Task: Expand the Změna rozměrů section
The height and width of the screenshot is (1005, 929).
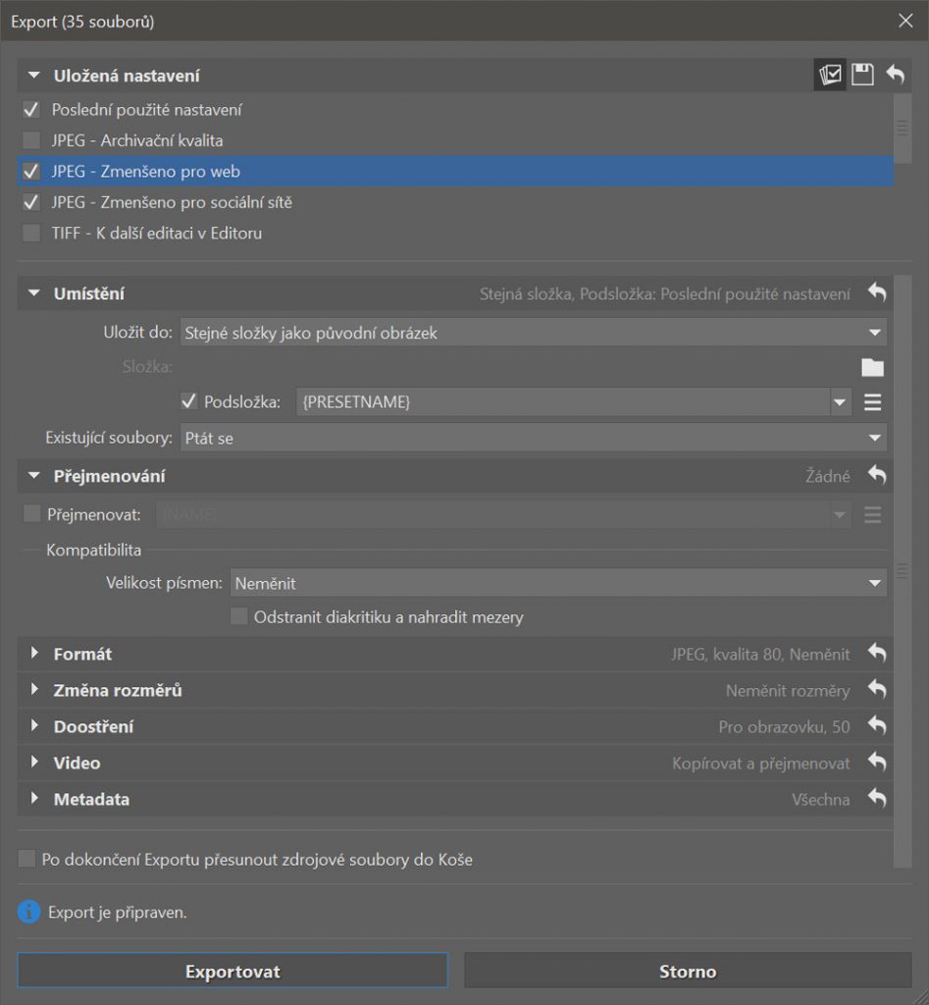Action: [35, 690]
